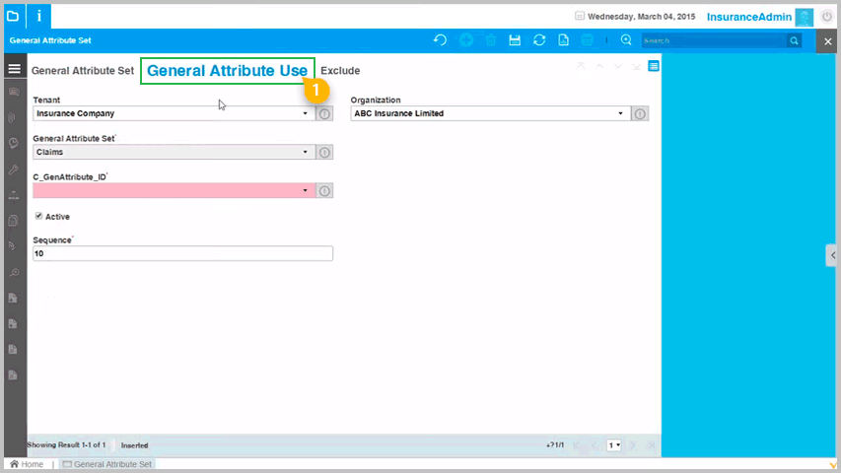Click the power logout icon
Screen dimensions: 841x473
click(827, 17)
